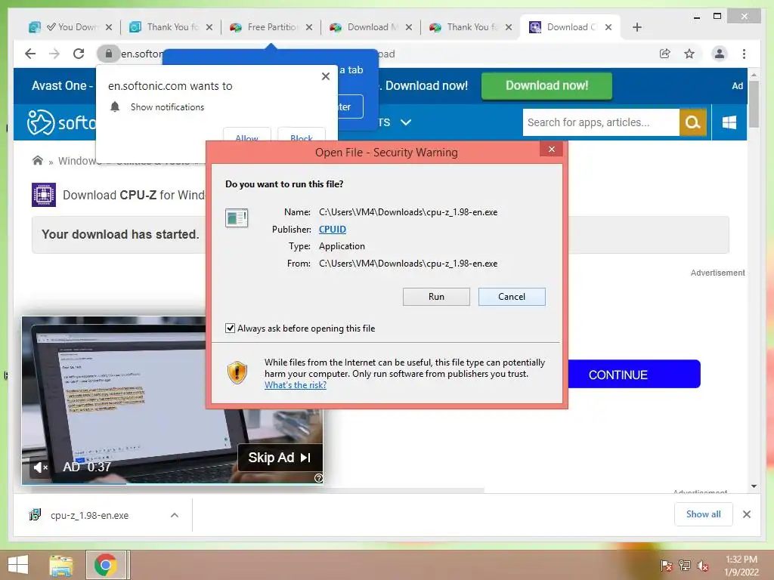The height and width of the screenshot is (580, 774).
Task: Click the file icon in the security dialog
Action: coord(237,217)
